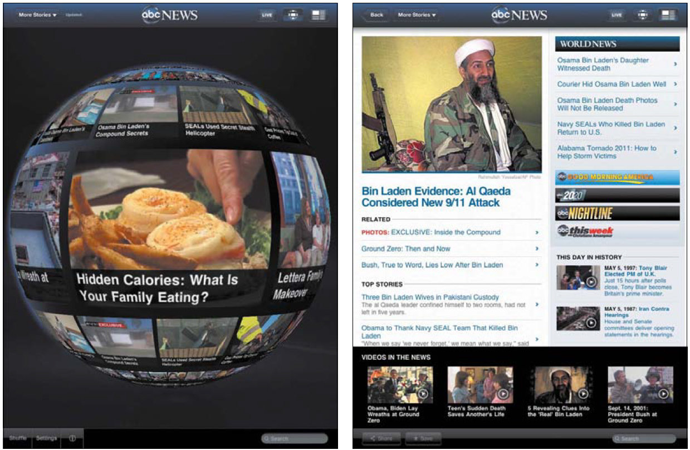
Task: Open Ground Zero: Then and Now link
Action: [406, 249]
